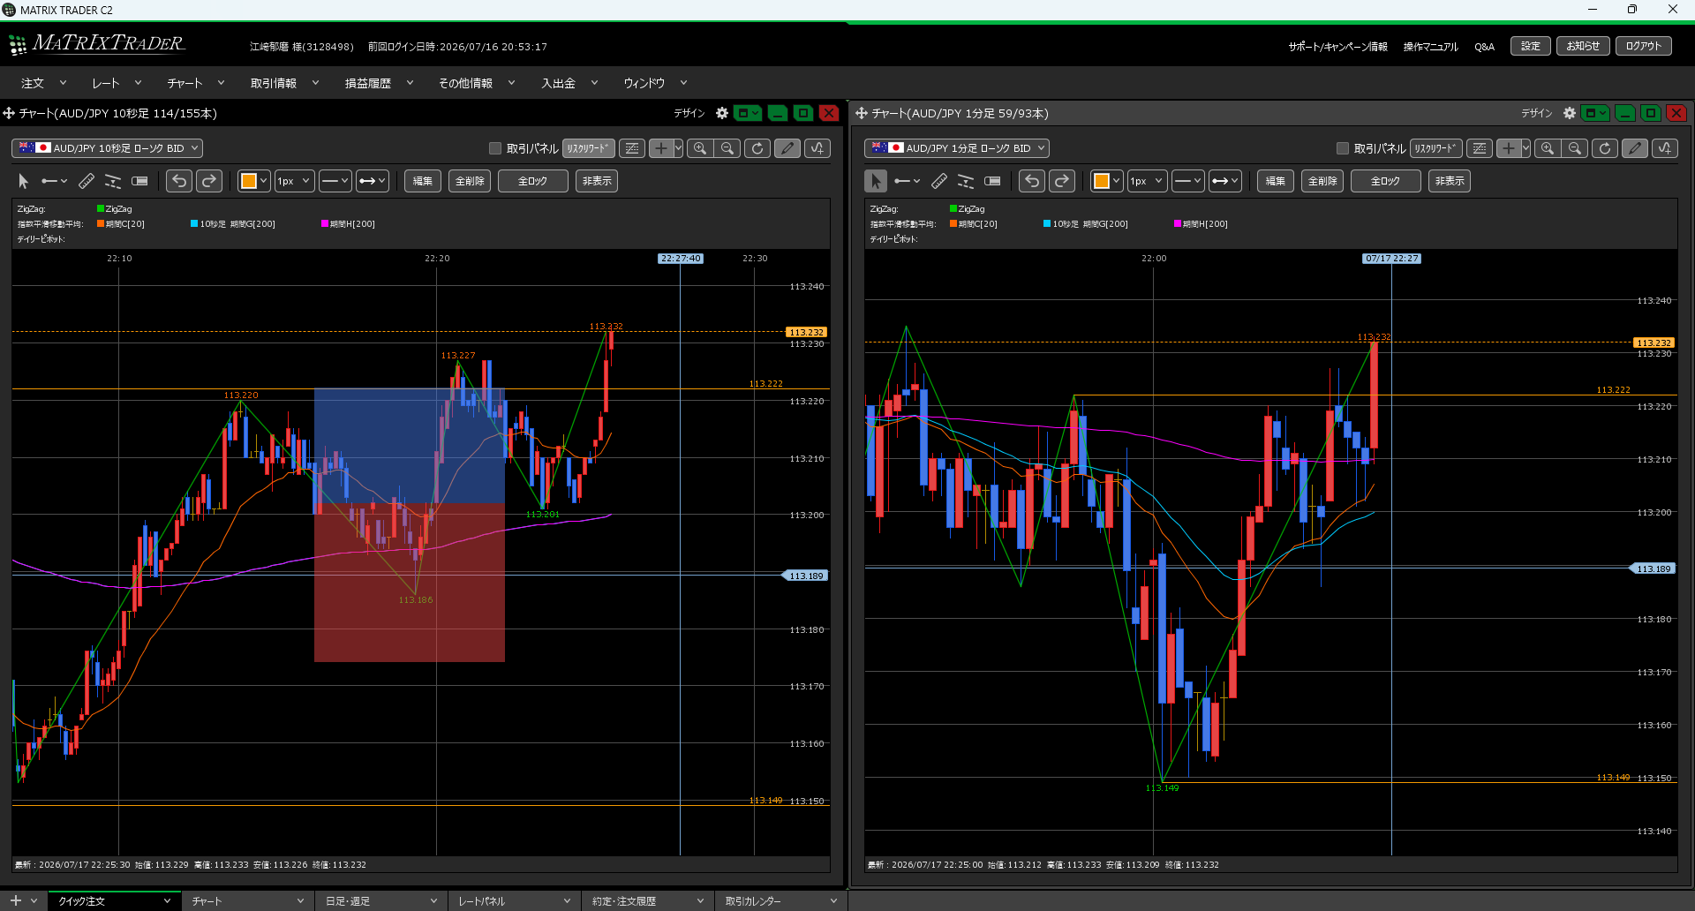Viewport: 1695px width, 911px height.
Task: Toggle the pencil drawing toolbar in the 1分足 chart
Action: pyautogui.click(x=1635, y=148)
